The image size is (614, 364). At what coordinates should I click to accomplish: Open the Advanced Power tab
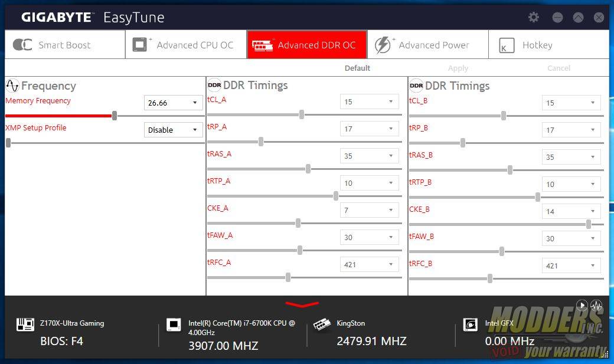click(x=428, y=45)
